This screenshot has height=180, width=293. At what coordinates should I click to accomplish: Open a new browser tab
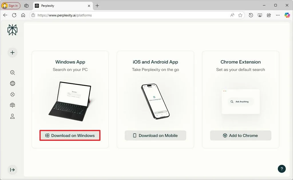[98, 5]
